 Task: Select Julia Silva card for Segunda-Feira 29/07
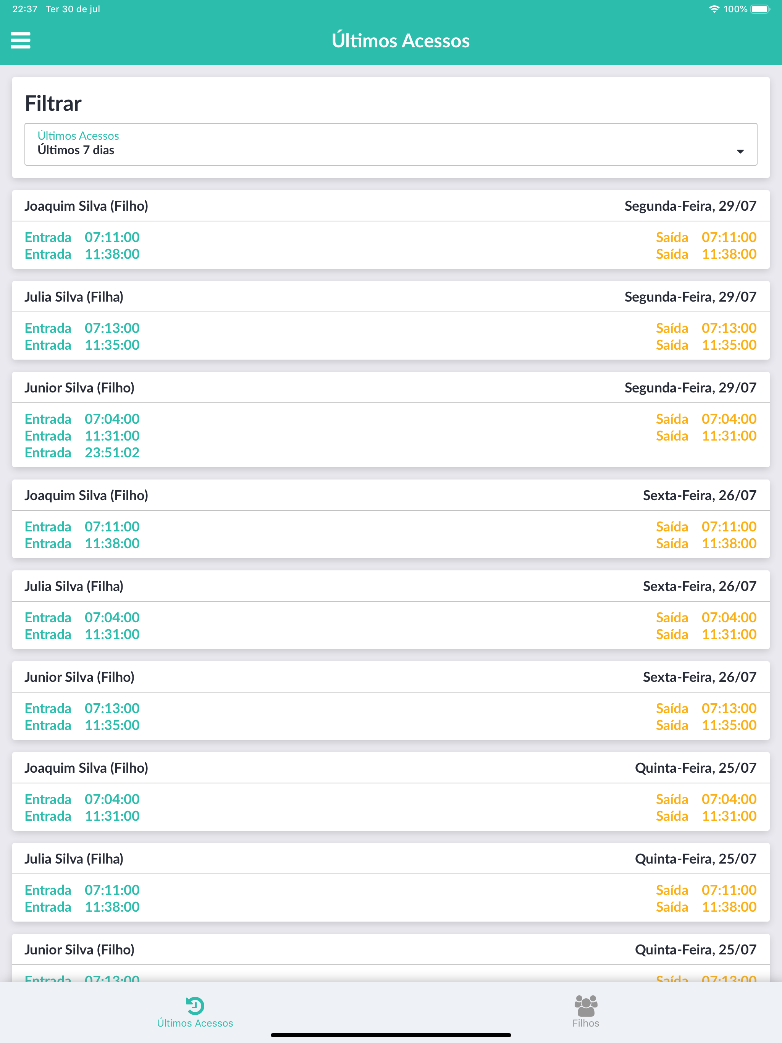coord(391,321)
